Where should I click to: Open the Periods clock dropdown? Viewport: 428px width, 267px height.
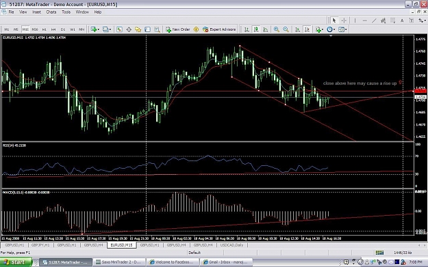331,29
